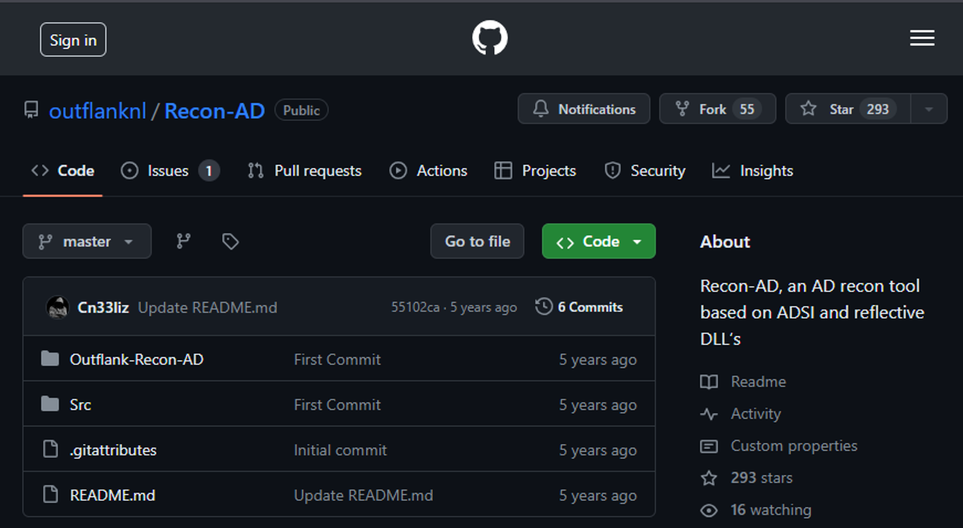Image resolution: width=963 pixels, height=528 pixels.
Task: Click the GitHub logo icon
Action: [x=489, y=38]
